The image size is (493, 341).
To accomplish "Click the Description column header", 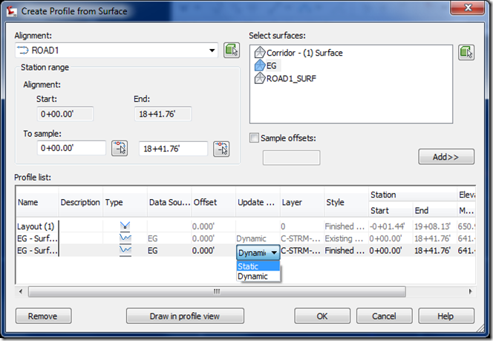I will point(80,202).
